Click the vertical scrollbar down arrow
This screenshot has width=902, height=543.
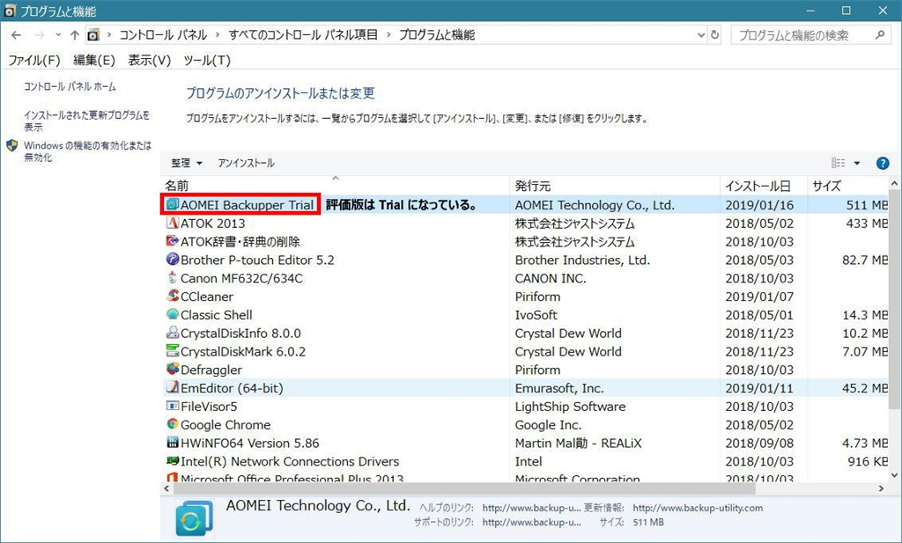pos(895,474)
